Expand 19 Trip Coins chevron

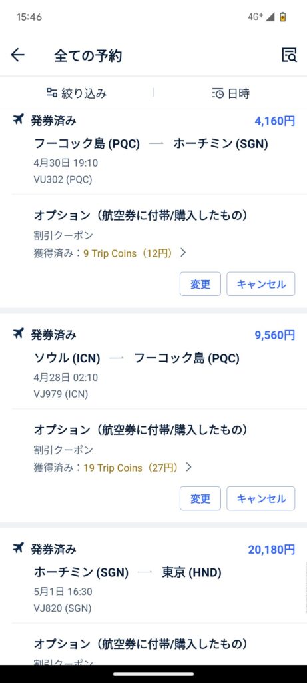click(188, 467)
